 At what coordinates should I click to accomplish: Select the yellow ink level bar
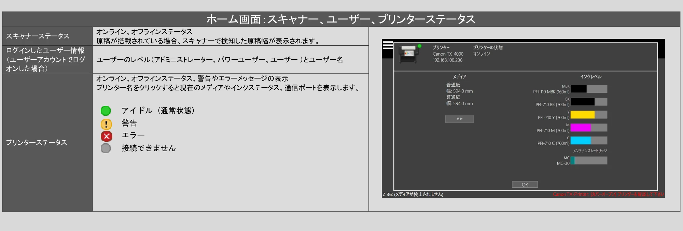pos(589,115)
